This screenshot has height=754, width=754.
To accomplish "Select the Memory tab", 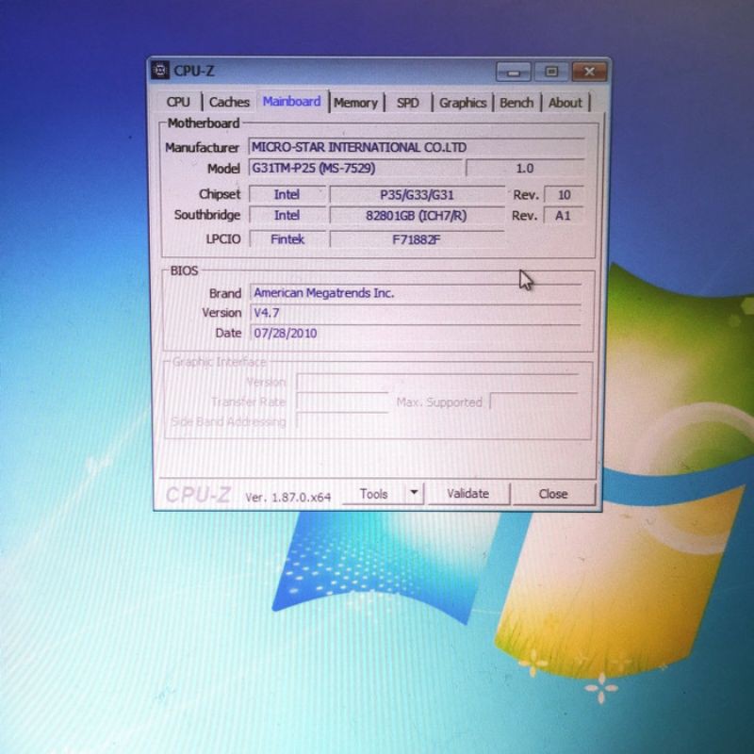I will [x=355, y=103].
